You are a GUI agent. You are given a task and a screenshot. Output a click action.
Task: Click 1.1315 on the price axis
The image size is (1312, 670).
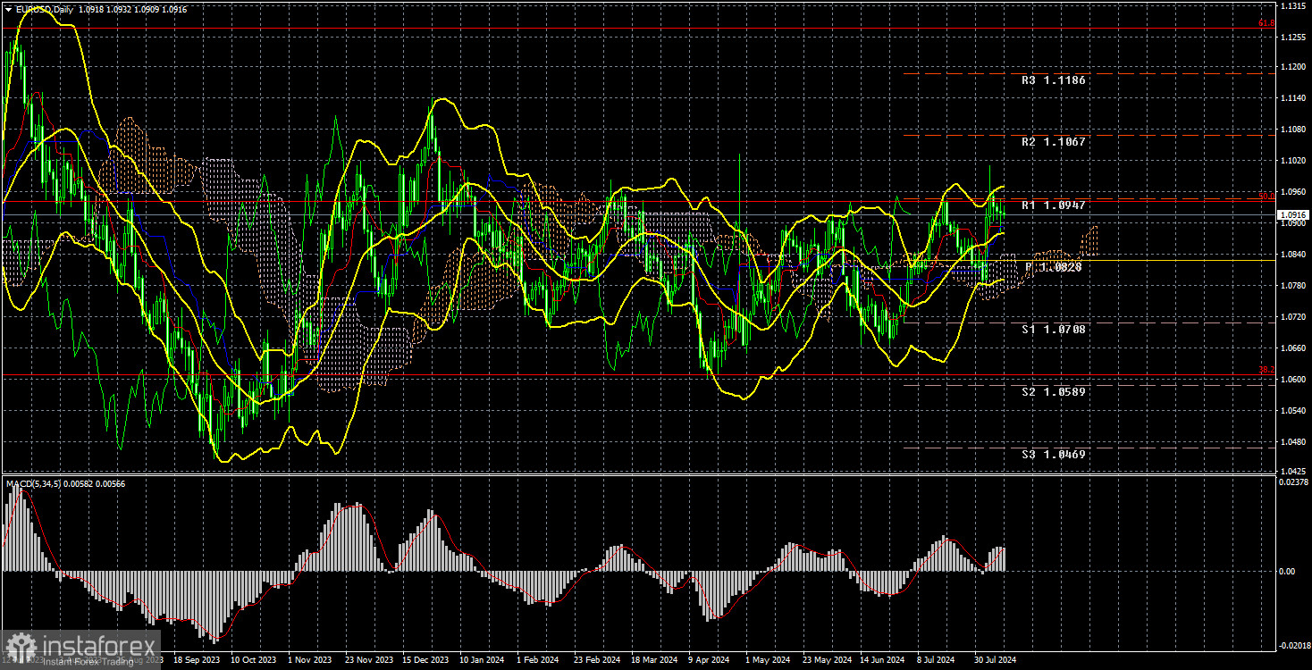(x=1293, y=5)
